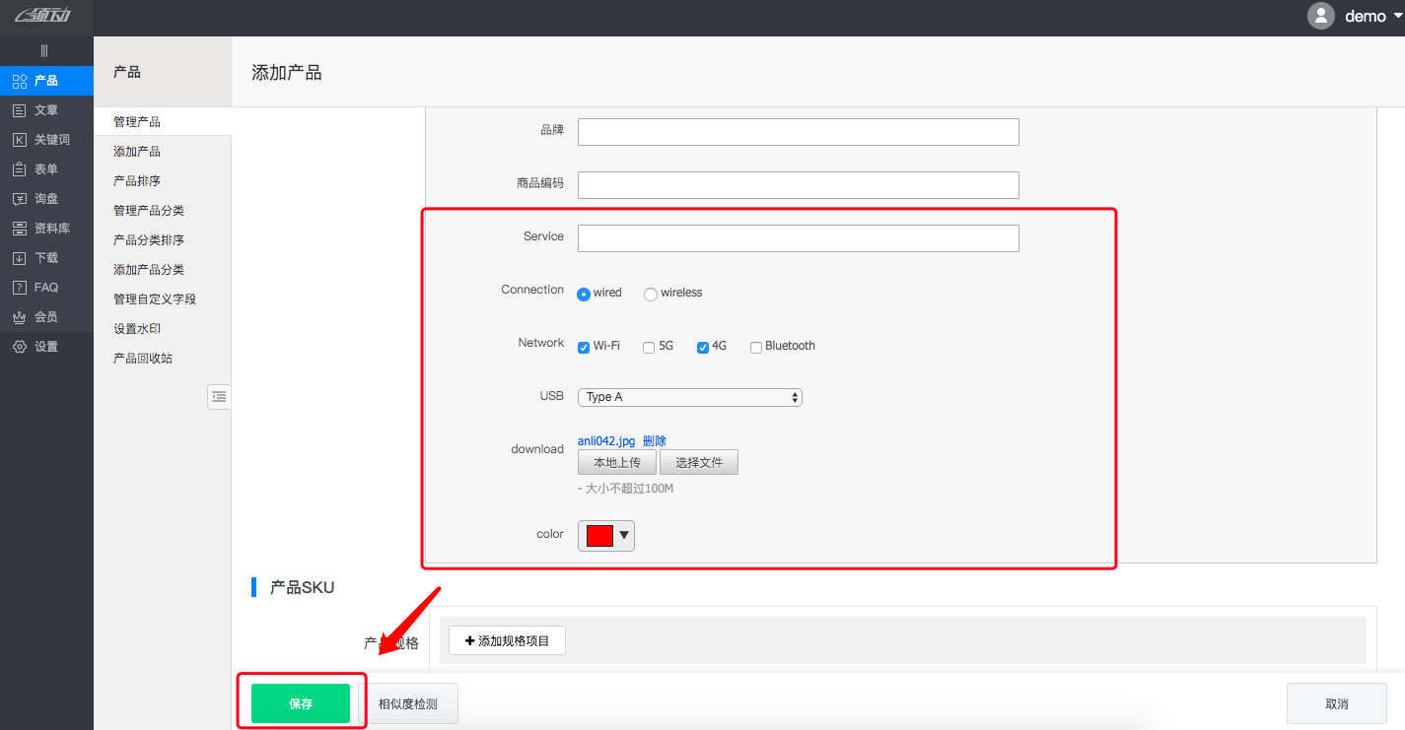The width and height of the screenshot is (1405, 730).
Task: Click the 产品 icon in left sidebar
Action: pos(19,81)
